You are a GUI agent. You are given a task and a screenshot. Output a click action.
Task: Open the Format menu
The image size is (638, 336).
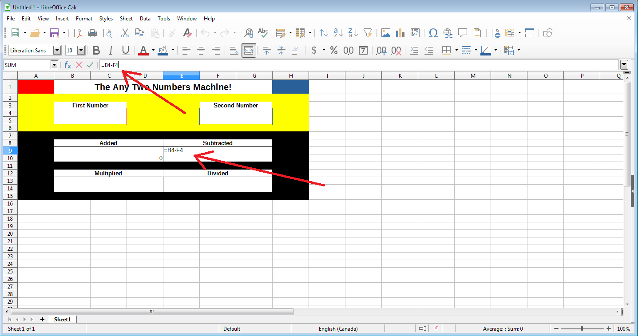coord(84,19)
